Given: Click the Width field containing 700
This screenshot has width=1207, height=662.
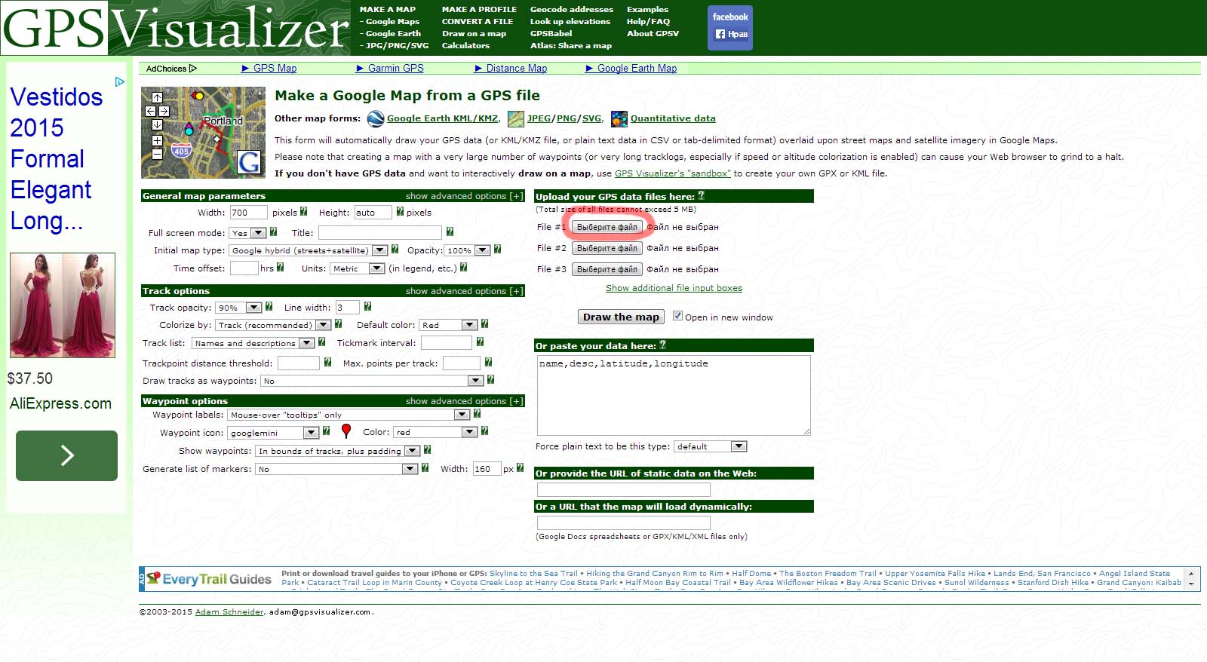Looking at the screenshot, I should pyautogui.click(x=248, y=213).
